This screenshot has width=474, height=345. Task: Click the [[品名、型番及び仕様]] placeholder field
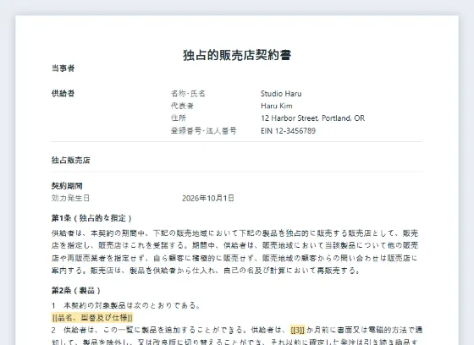pyautogui.click(x=92, y=318)
